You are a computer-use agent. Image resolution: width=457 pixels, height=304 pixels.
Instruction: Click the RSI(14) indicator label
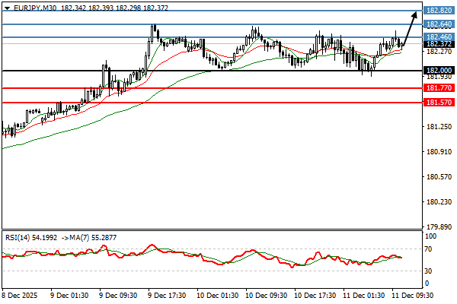click(x=19, y=237)
